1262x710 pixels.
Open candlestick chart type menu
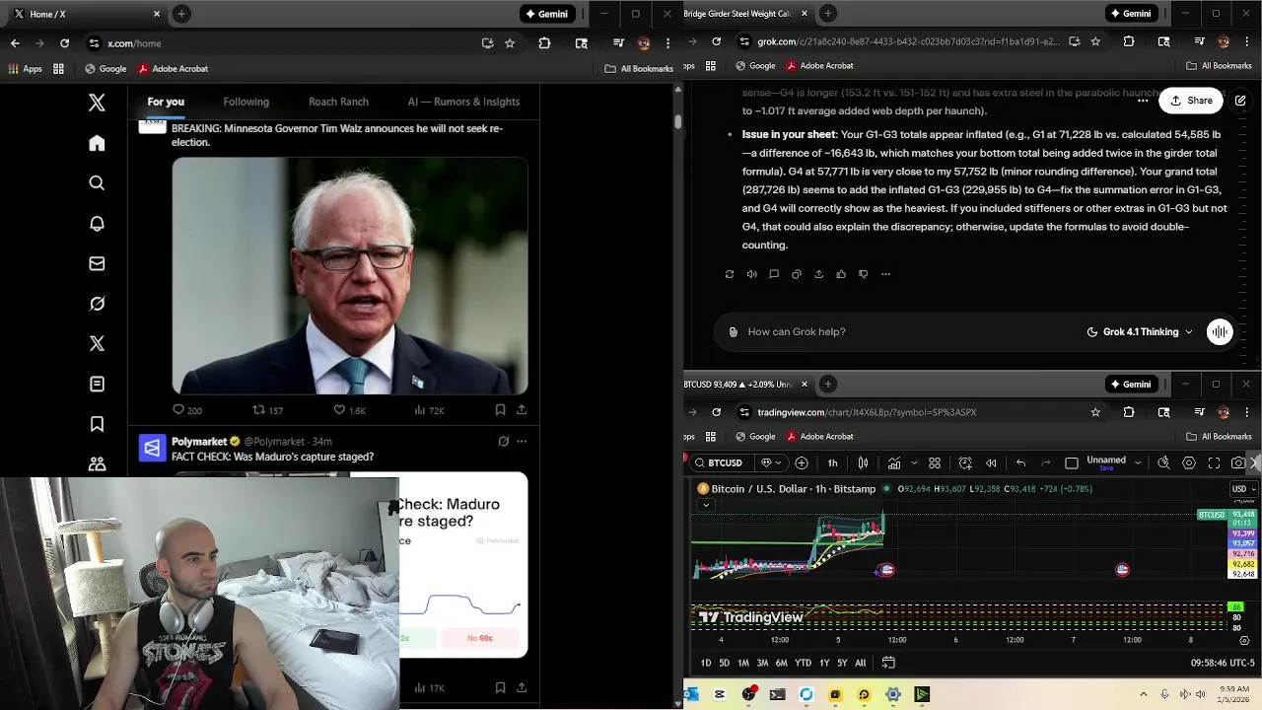click(x=863, y=463)
